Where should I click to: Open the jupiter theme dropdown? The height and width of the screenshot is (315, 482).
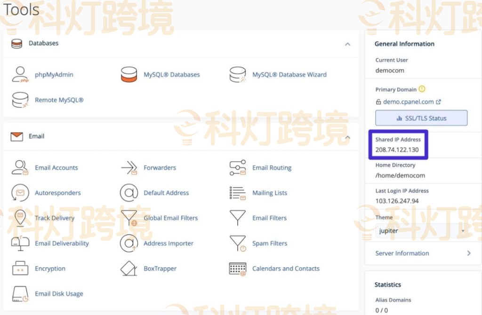(420, 230)
